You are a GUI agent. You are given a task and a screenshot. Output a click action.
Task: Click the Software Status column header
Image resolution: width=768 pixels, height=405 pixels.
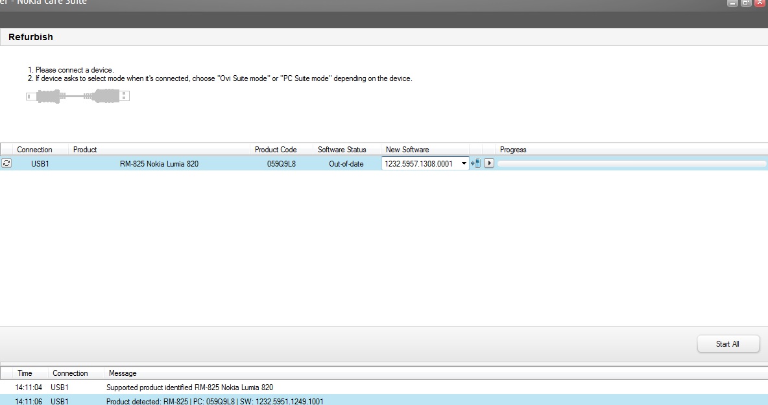(342, 150)
